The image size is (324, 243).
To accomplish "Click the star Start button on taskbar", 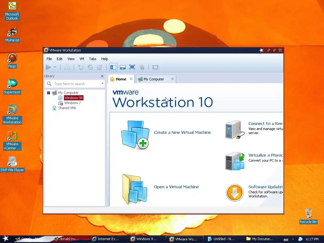I will point(5,239).
